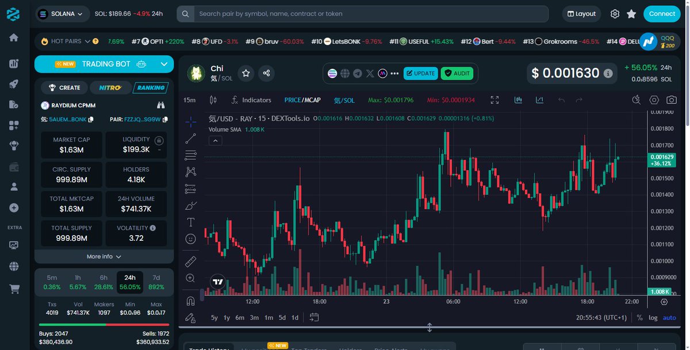
Task: Select the chart zoom-in tool
Action: click(191, 278)
